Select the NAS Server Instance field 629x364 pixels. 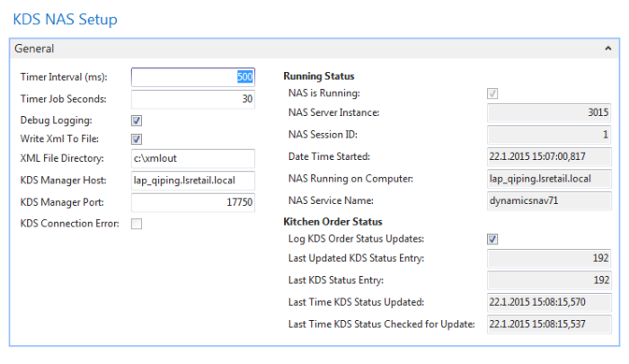[549, 112]
